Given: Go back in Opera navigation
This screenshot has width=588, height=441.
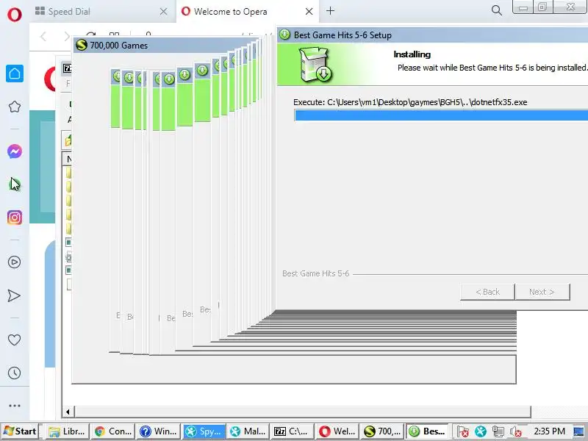Looking at the screenshot, I should tap(43, 36).
